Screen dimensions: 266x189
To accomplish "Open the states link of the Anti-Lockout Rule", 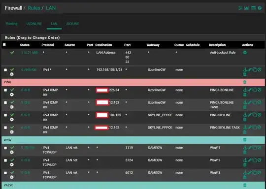I will pos(30,53).
